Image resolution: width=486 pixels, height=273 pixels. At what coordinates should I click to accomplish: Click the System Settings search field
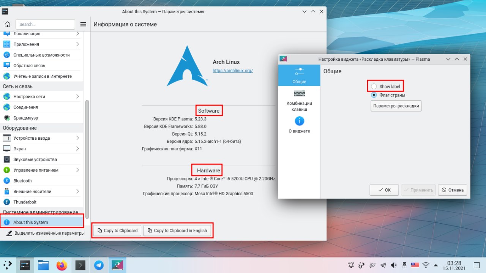click(x=45, y=24)
